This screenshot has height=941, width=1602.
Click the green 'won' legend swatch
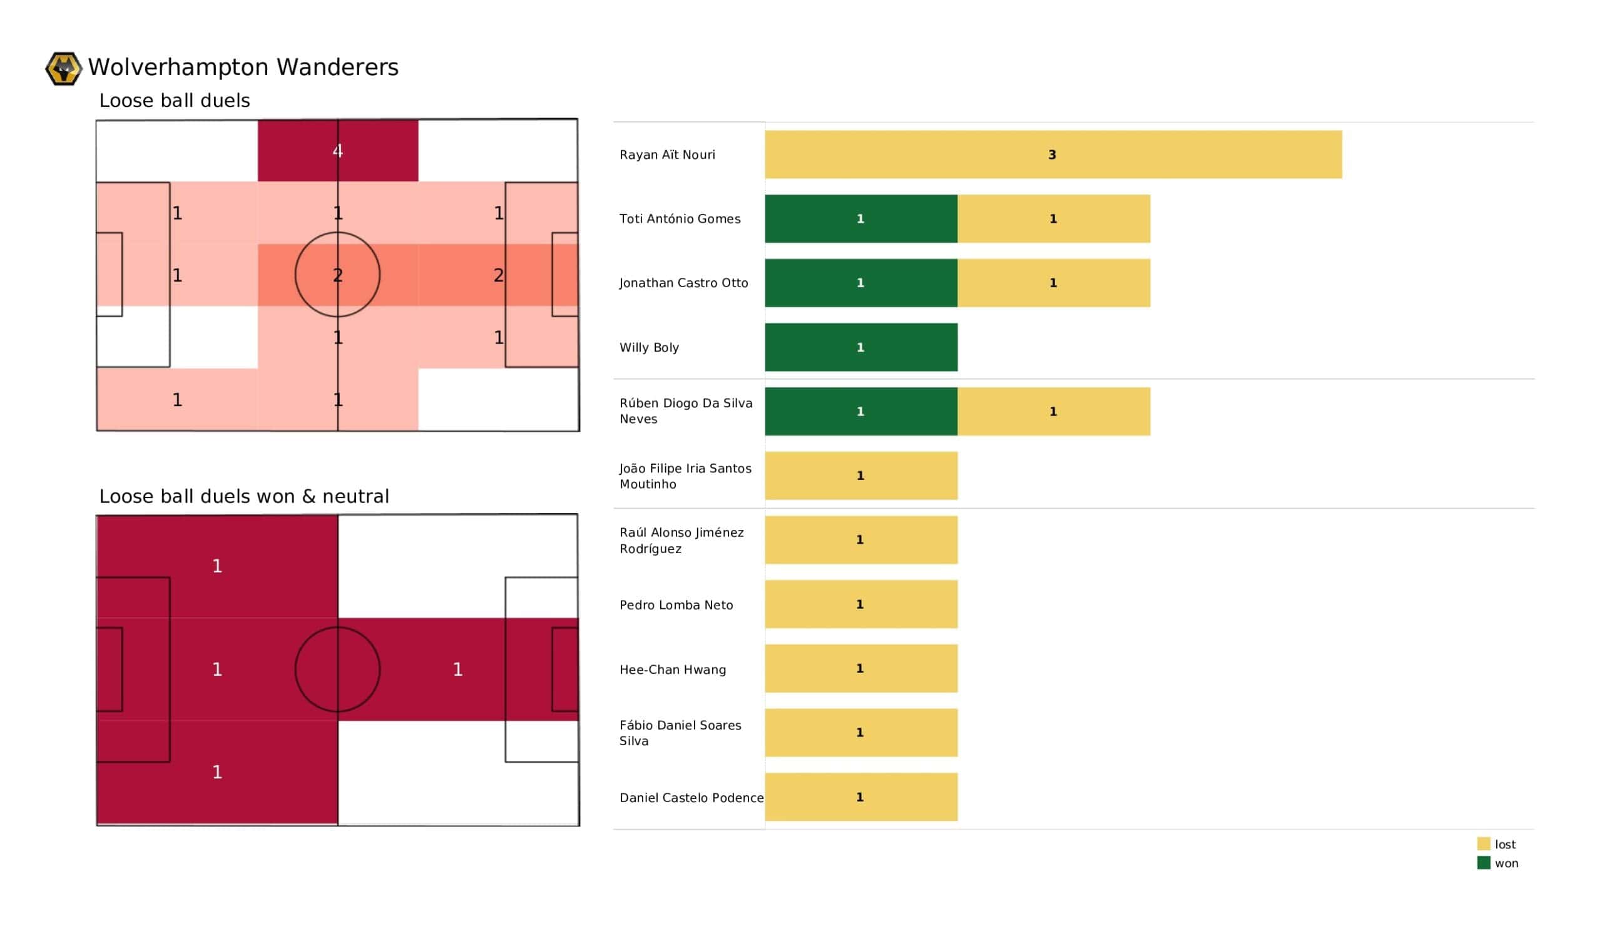pyautogui.click(x=1483, y=863)
